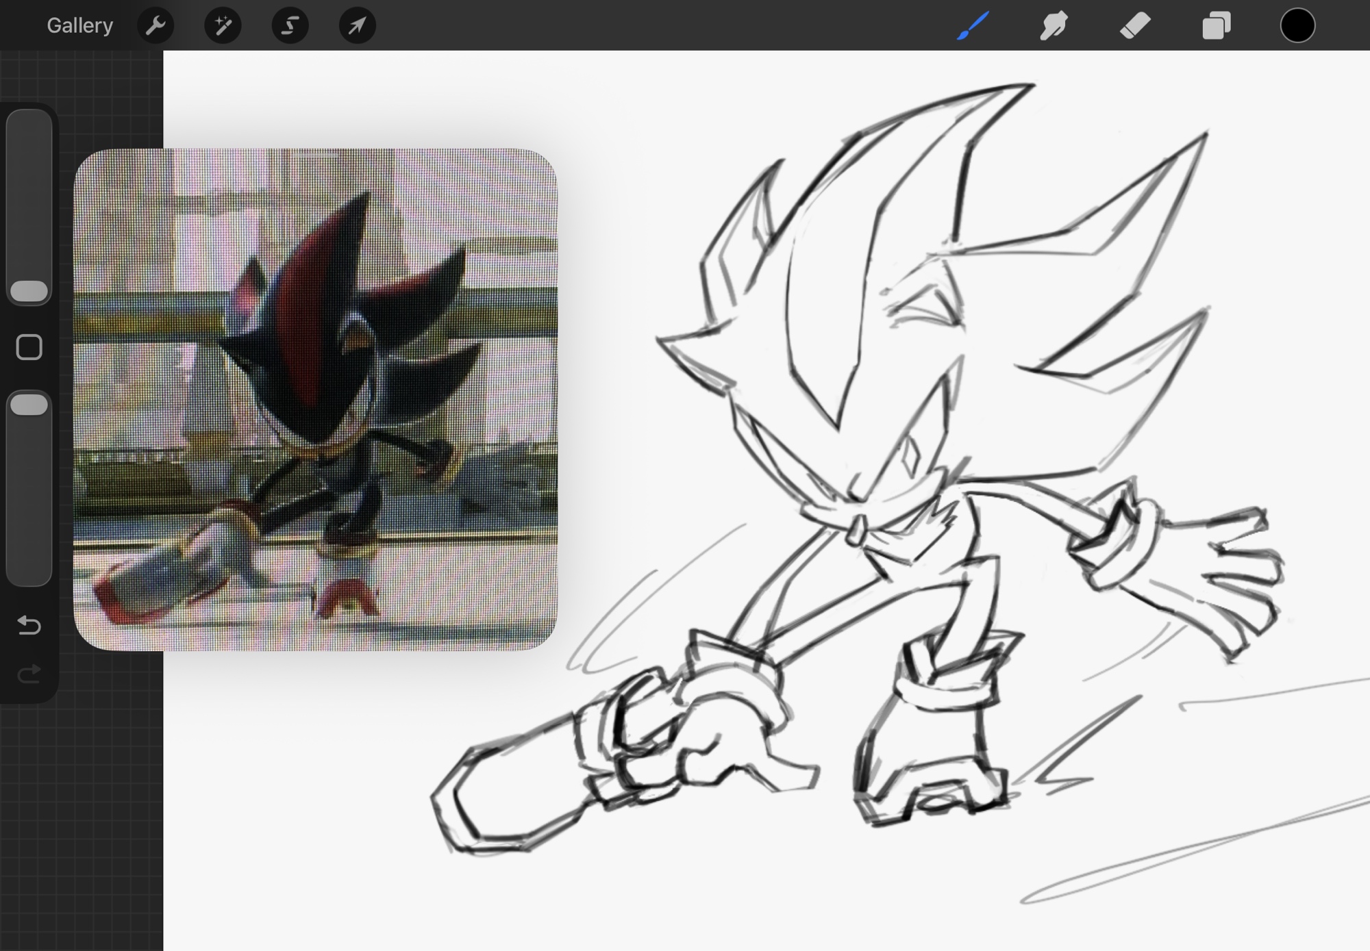Open the Gallery
The image size is (1370, 951).
click(79, 25)
